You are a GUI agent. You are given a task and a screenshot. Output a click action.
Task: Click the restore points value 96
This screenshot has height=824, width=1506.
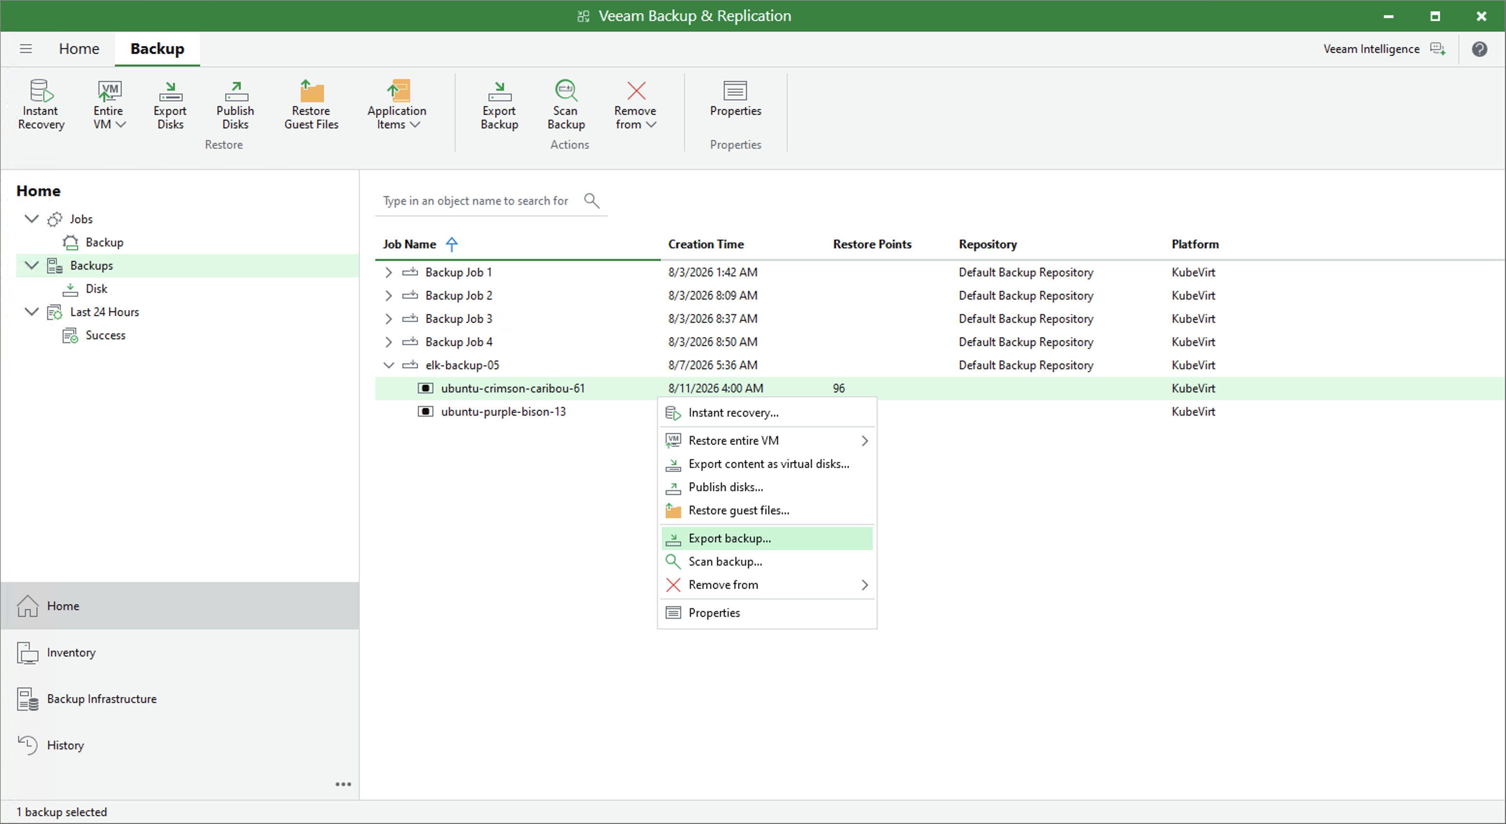coord(838,389)
